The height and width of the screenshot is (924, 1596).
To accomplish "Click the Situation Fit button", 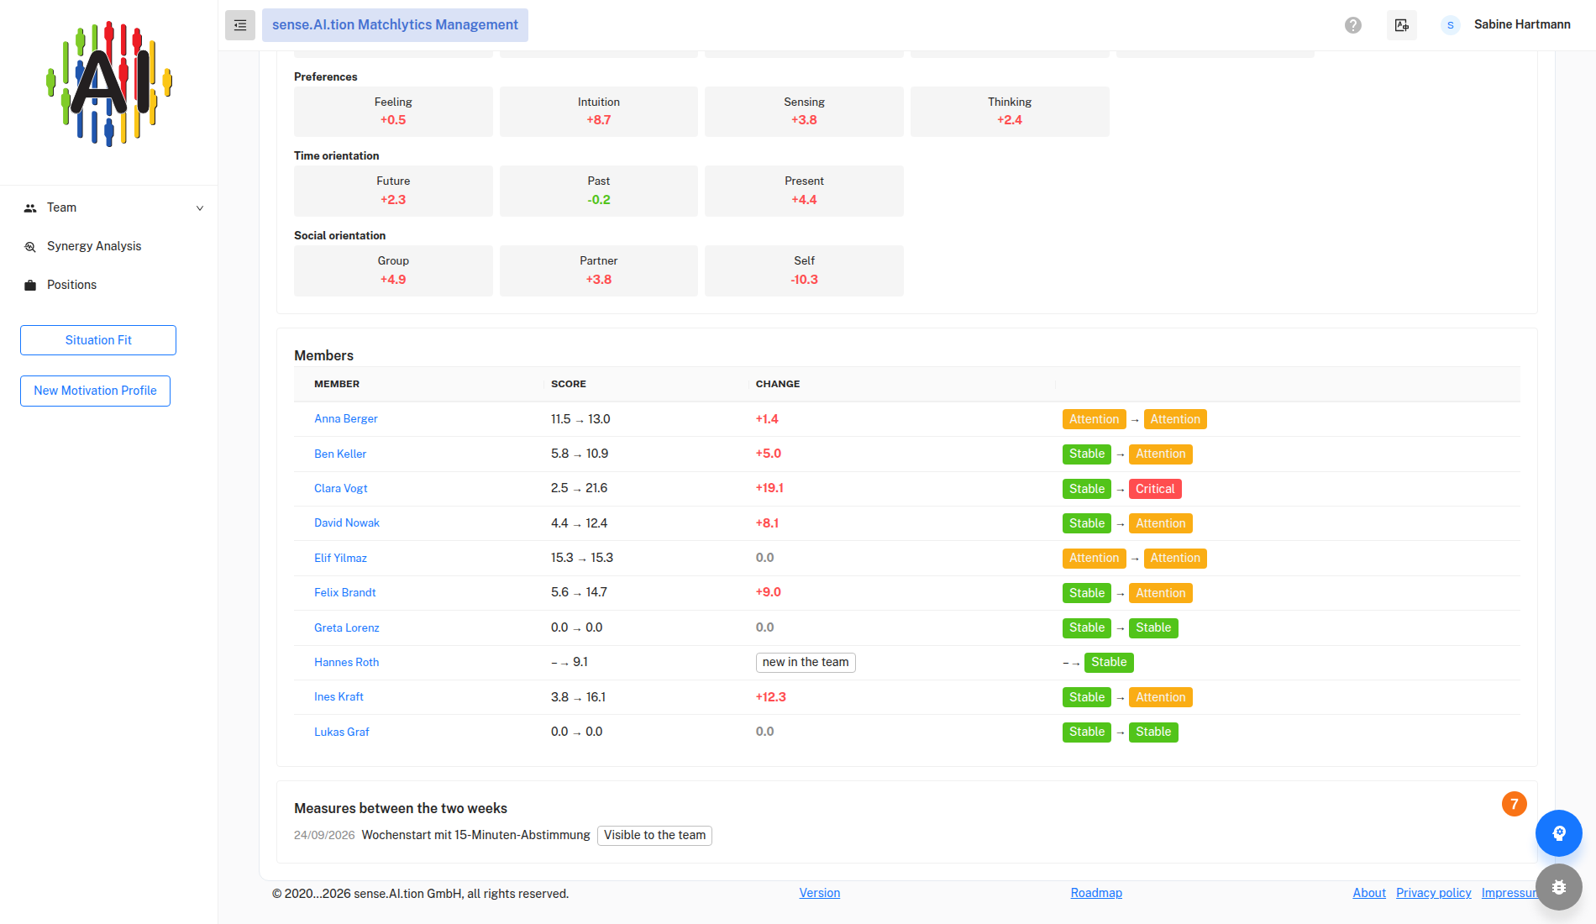I will (98, 340).
